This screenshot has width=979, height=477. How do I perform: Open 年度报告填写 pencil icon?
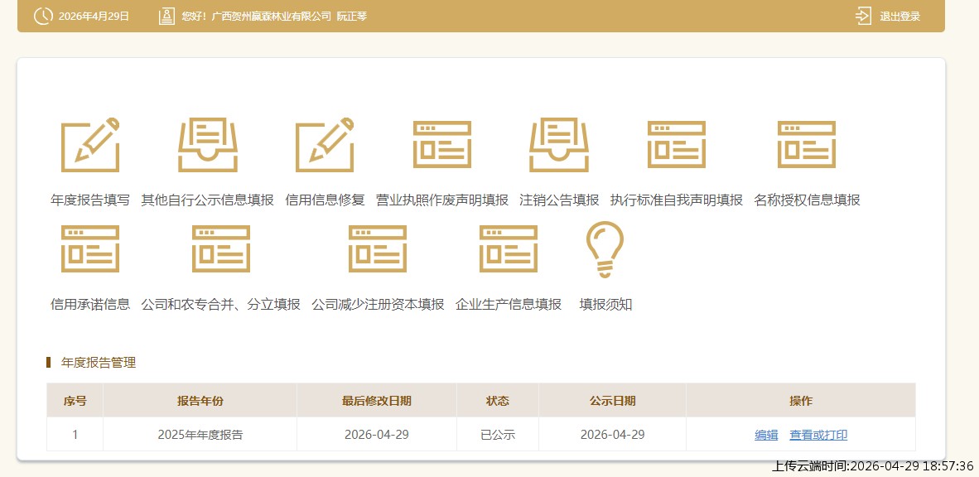click(x=90, y=145)
